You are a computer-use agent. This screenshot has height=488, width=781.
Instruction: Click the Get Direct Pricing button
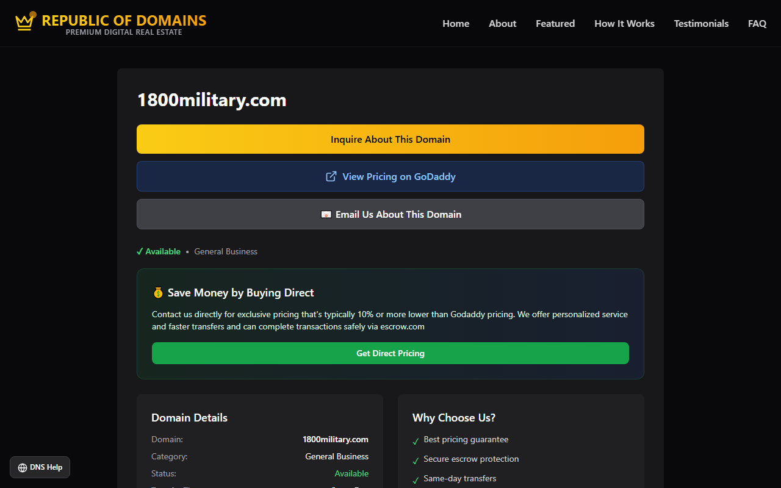[390, 353]
